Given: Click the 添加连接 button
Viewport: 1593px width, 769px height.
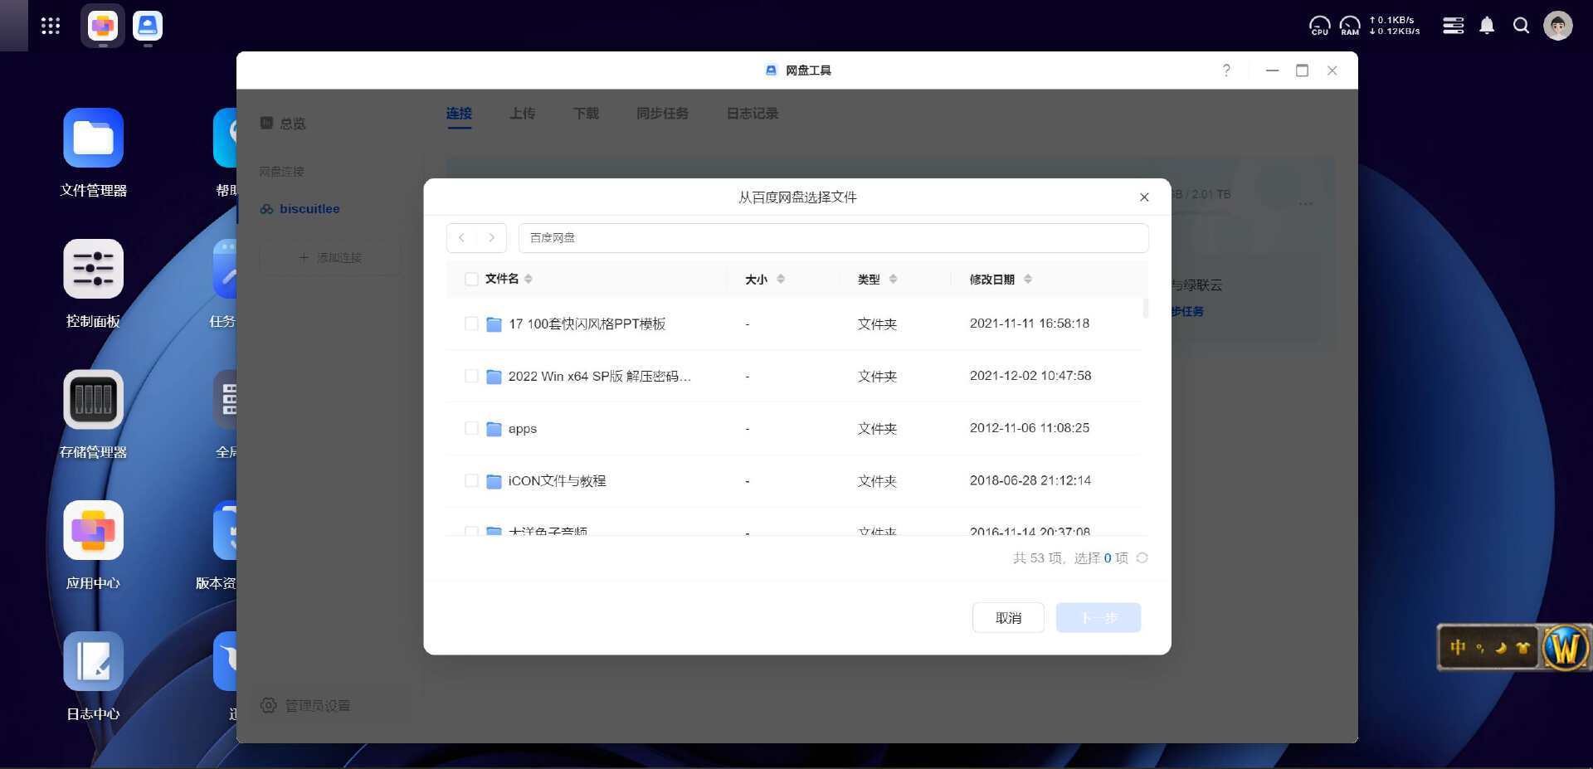Looking at the screenshot, I should pyautogui.click(x=330, y=258).
